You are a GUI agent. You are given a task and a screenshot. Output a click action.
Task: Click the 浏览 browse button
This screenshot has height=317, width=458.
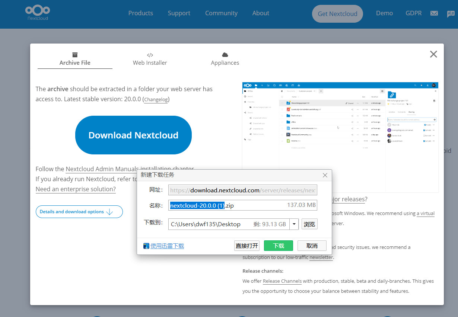[309, 224]
